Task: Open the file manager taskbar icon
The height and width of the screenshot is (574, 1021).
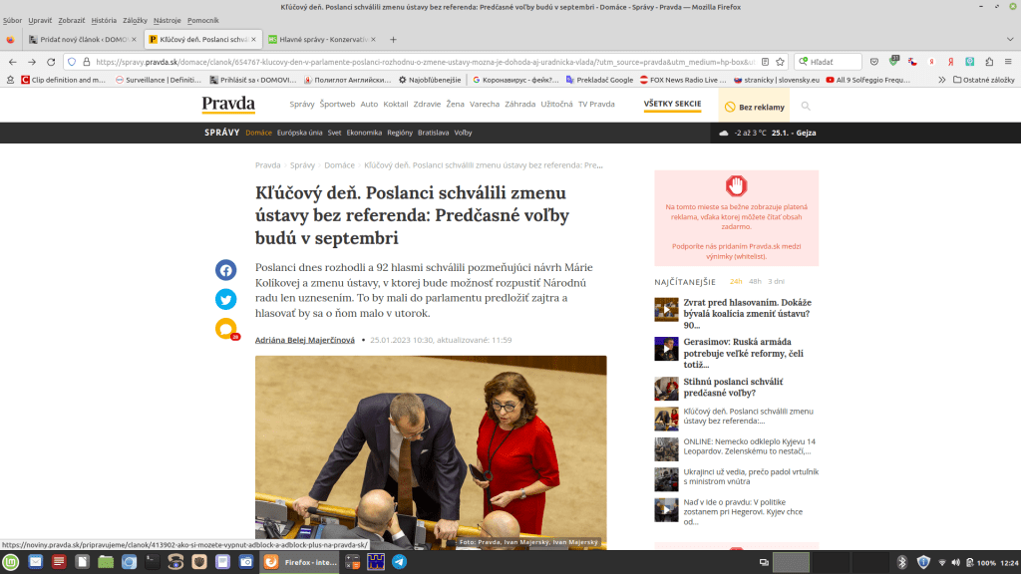Action: [106, 562]
